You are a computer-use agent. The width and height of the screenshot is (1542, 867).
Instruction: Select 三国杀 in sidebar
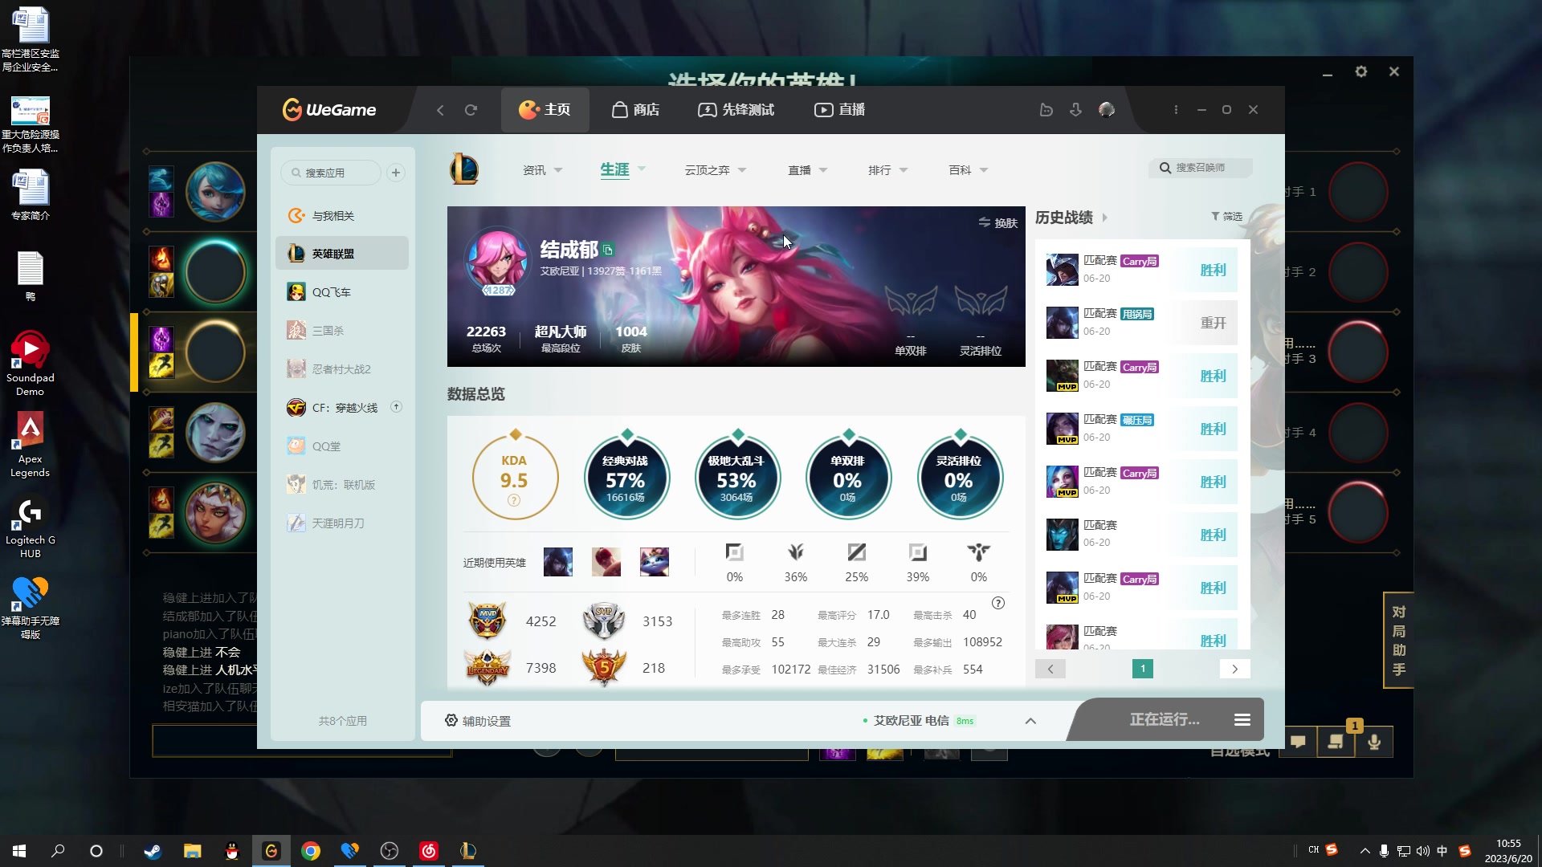pos(342,331)
